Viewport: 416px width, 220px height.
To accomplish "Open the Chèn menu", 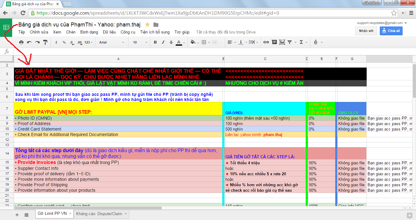I will tap(71, 32).
